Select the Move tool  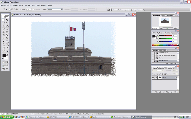pyautogui.click(x=7, y=20)
